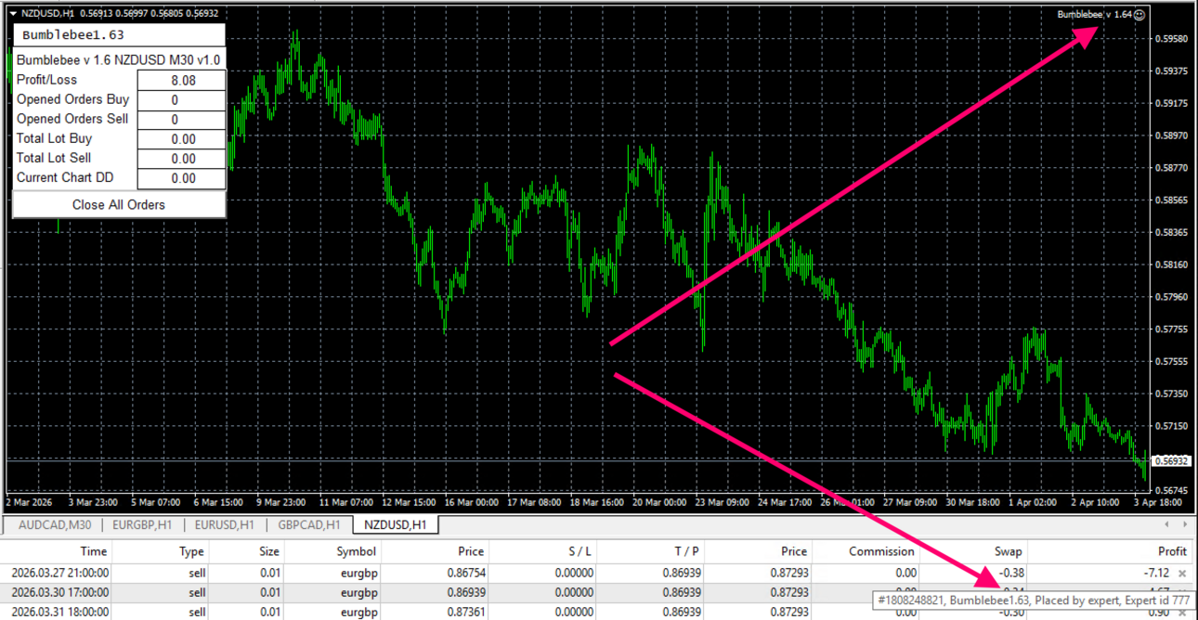Close the order opened 2026.03.27 21:00:00
Image resolution: width=1198 pixels, height=620 pixels.
point(1182,574)
